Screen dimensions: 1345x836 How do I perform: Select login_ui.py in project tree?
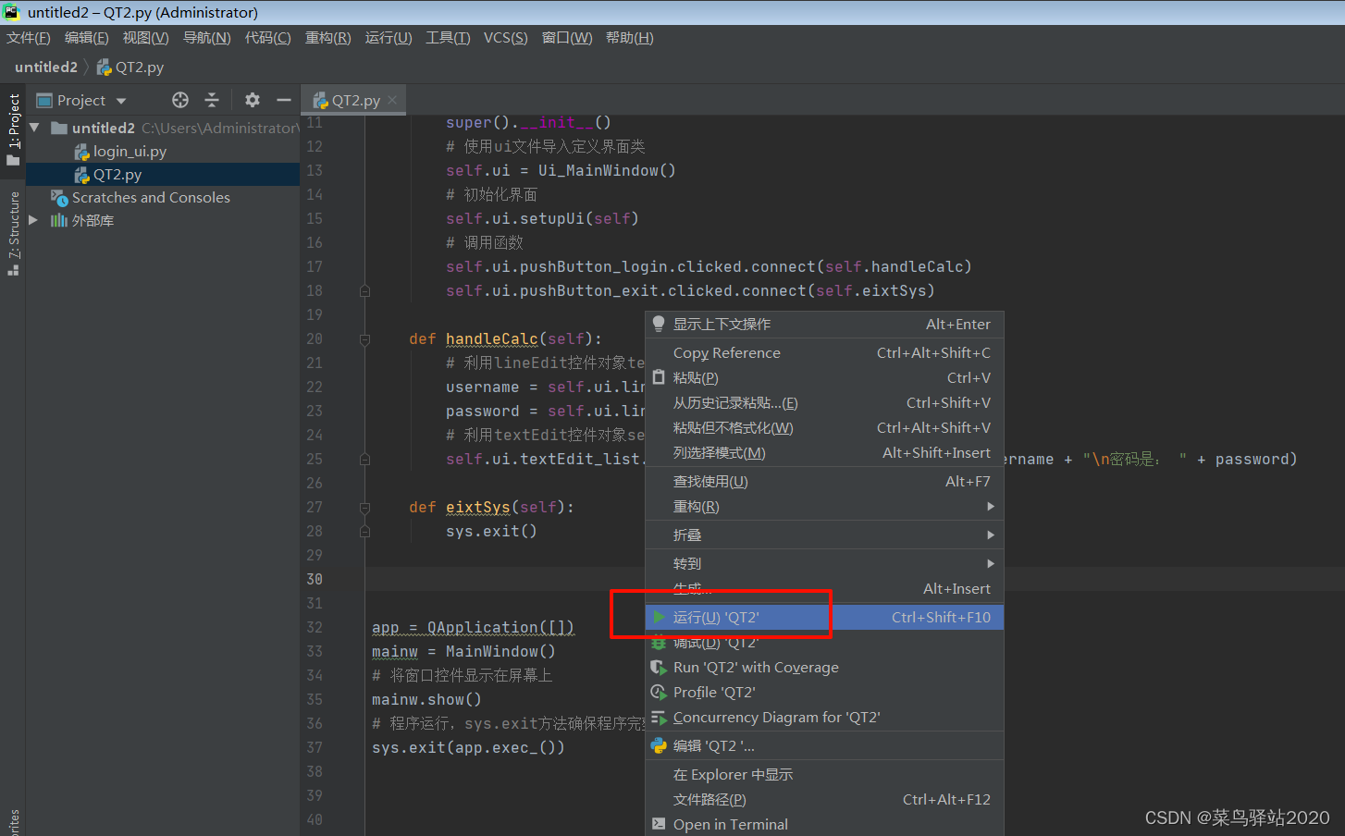[x=130, y=151]
